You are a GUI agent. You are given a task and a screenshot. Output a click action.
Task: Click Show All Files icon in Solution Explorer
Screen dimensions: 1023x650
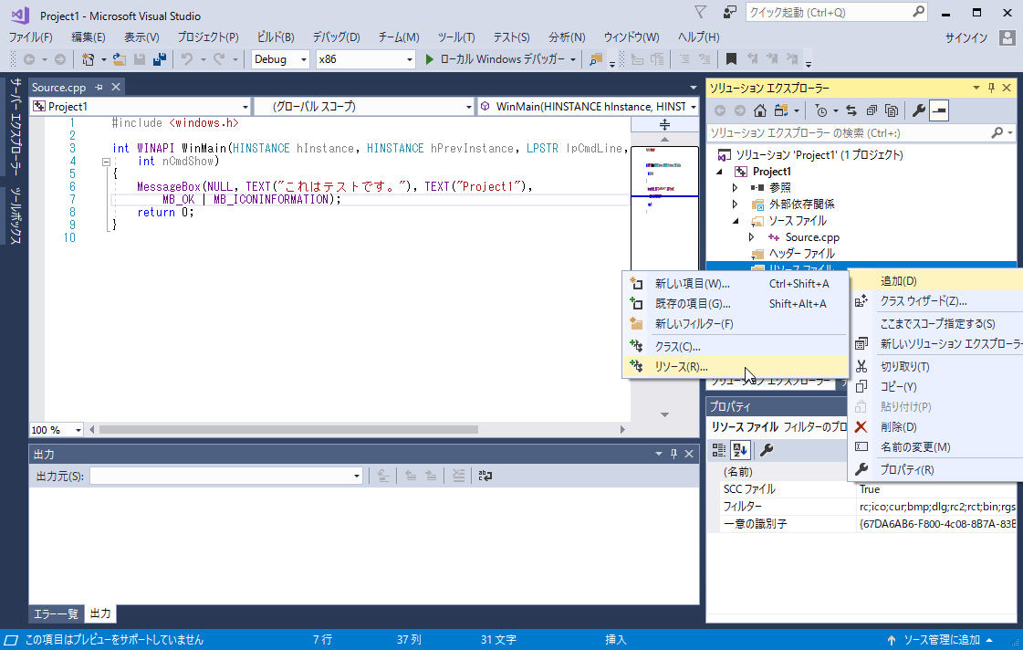point(892,110)
